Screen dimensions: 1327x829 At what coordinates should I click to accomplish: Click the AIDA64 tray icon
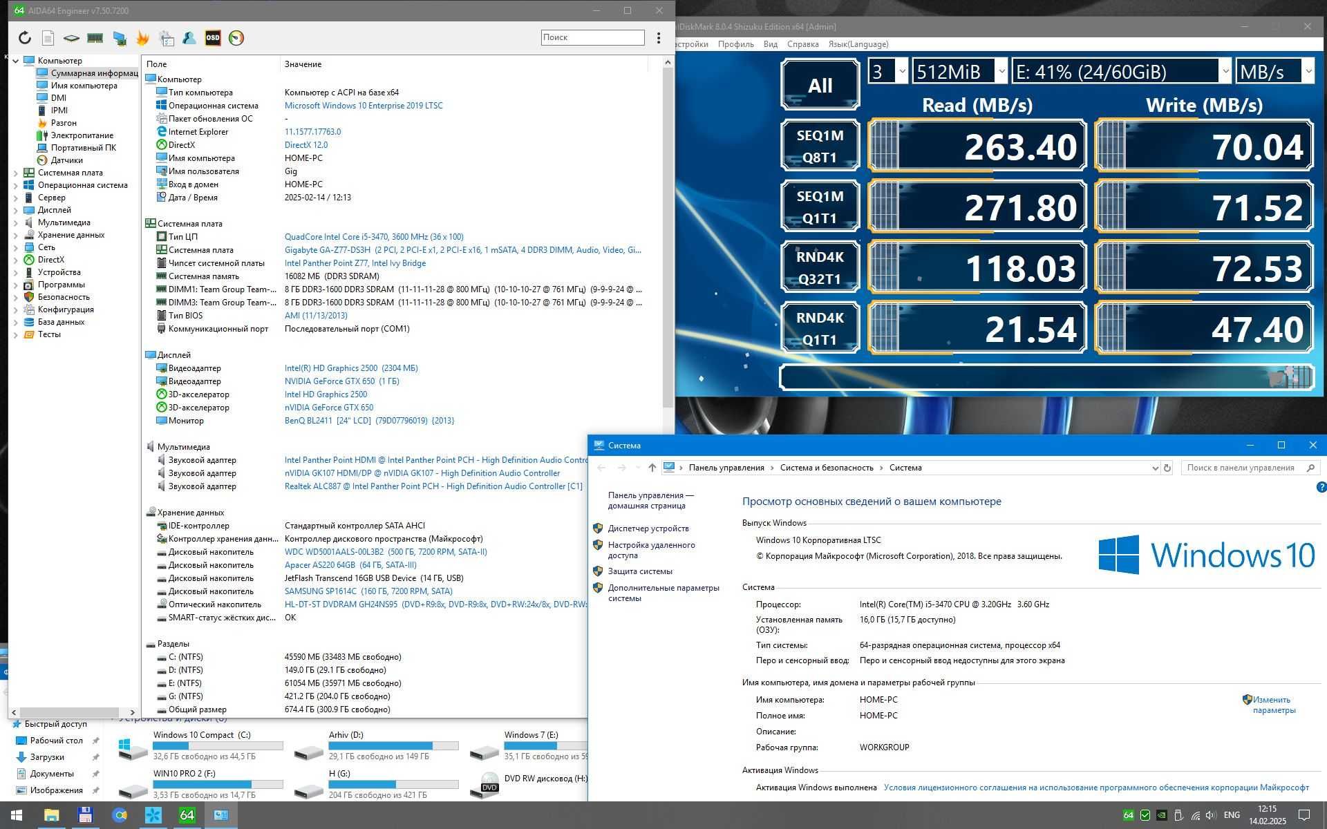tap(1129, 815)
